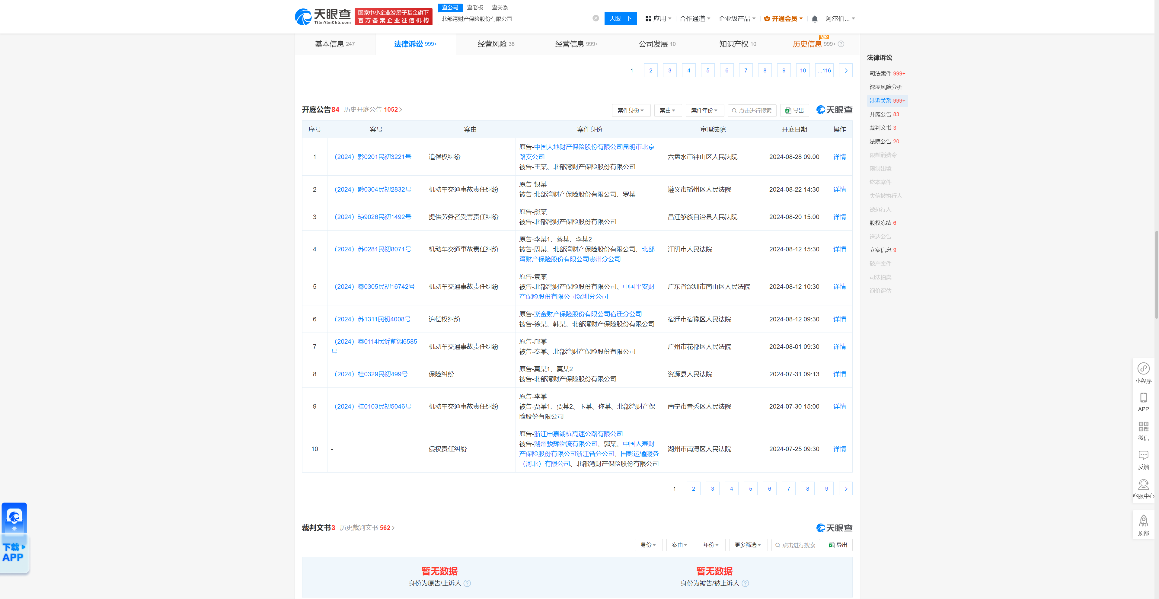Select the 查老板 search mode tab

[475, 7]
